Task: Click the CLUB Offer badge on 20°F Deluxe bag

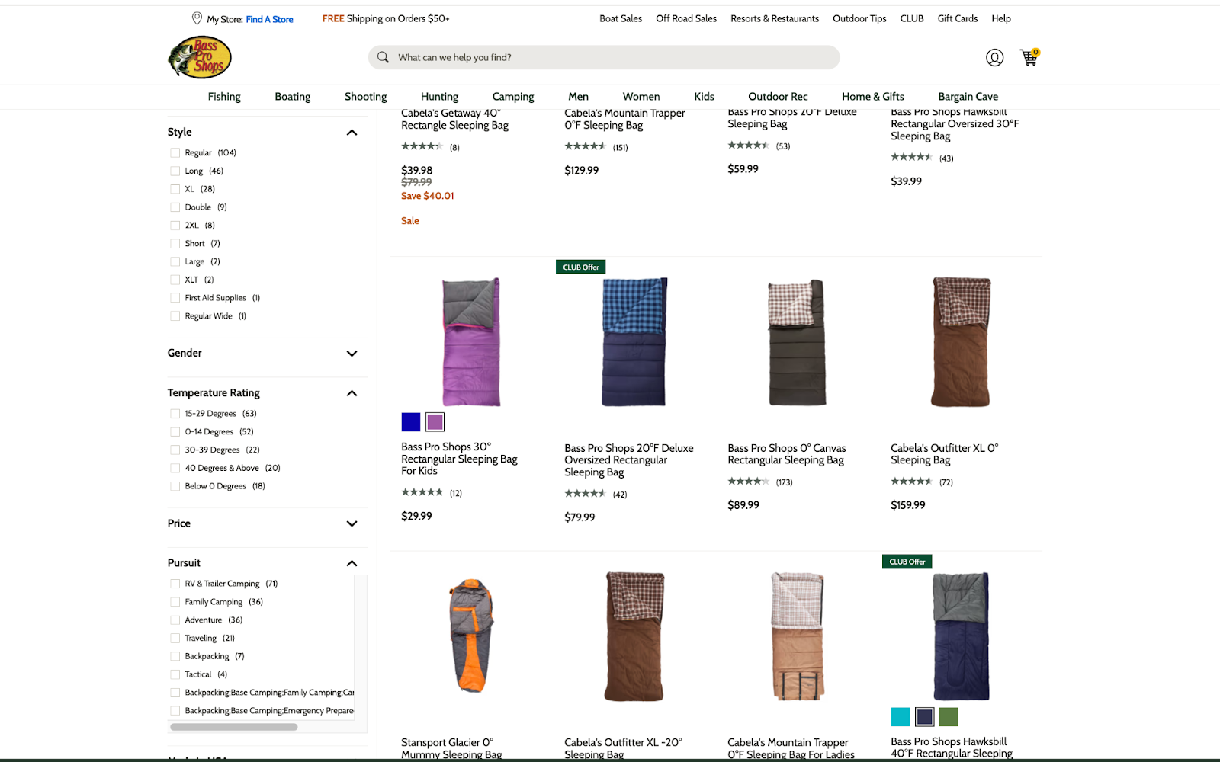Action: 581,267
